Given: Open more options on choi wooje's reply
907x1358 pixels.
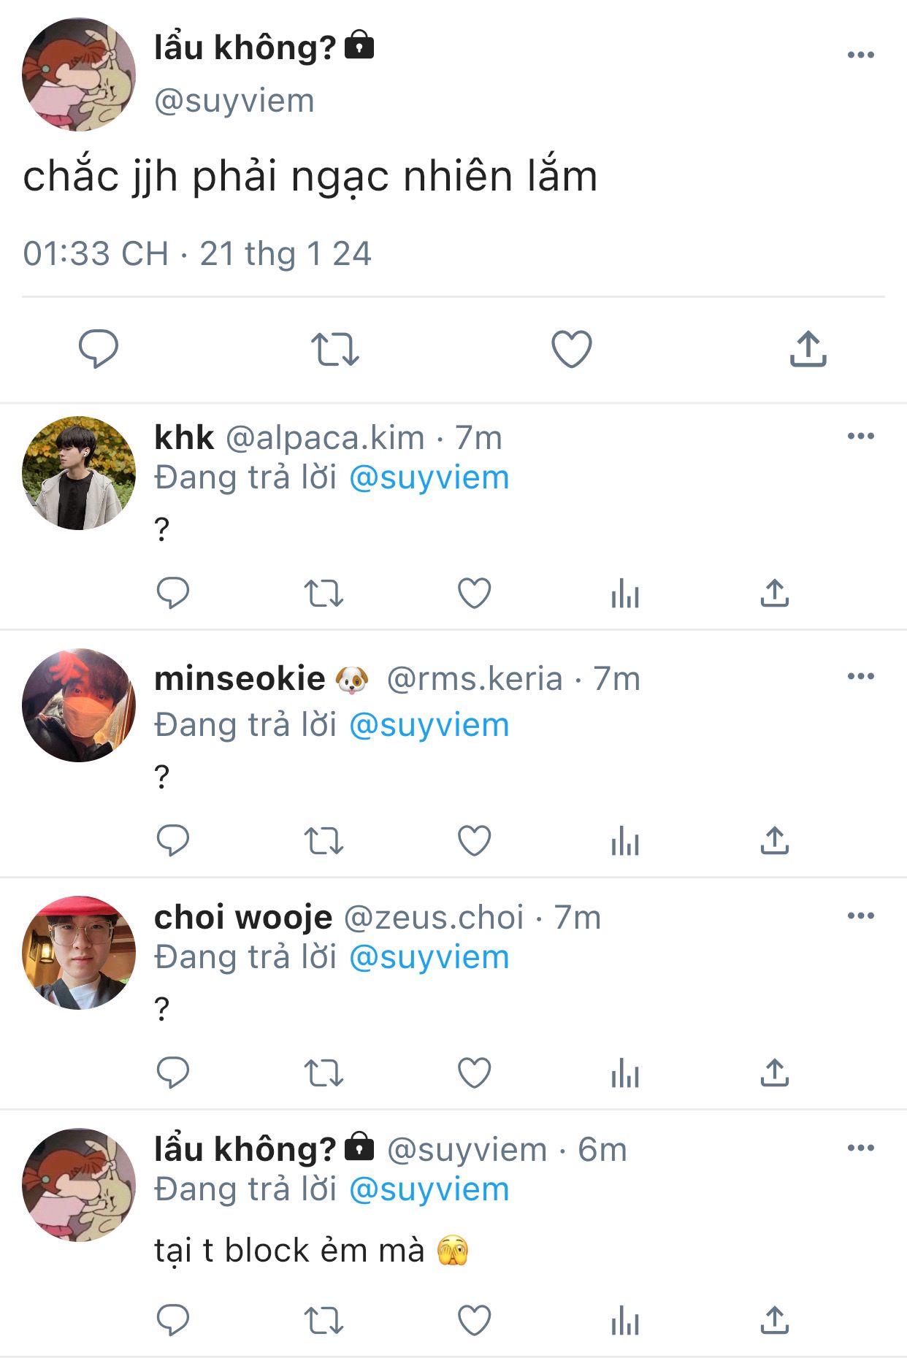Looking at the screenshot, I should point(861,916).
